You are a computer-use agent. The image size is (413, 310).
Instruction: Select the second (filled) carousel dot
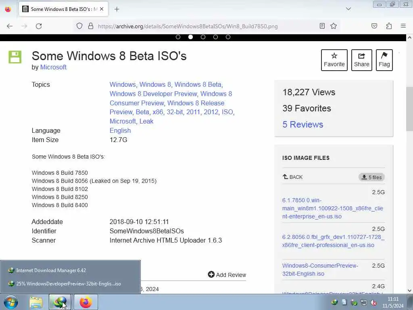pos(190,37)
